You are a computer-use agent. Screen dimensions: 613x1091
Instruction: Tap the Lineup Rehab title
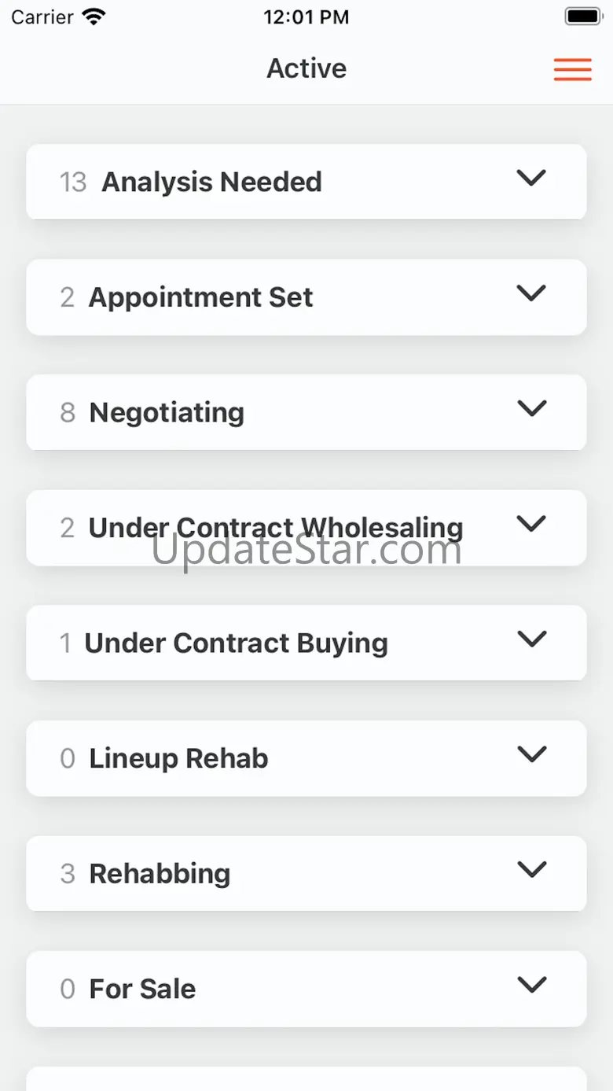pyautogui.click(x=178, y=758)
